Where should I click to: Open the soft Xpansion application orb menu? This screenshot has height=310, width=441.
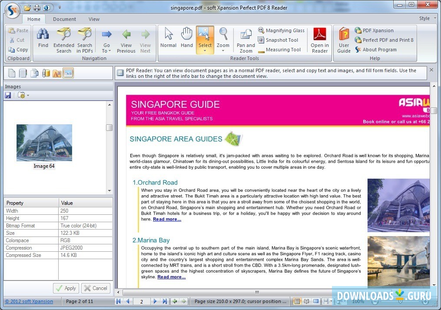pos(12,10)
